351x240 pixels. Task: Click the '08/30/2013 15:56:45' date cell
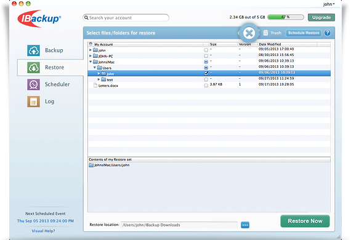276,55
